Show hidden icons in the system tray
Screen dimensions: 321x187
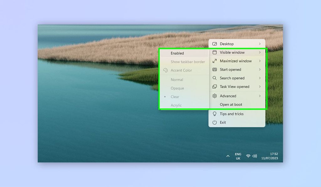pos(228,156)
